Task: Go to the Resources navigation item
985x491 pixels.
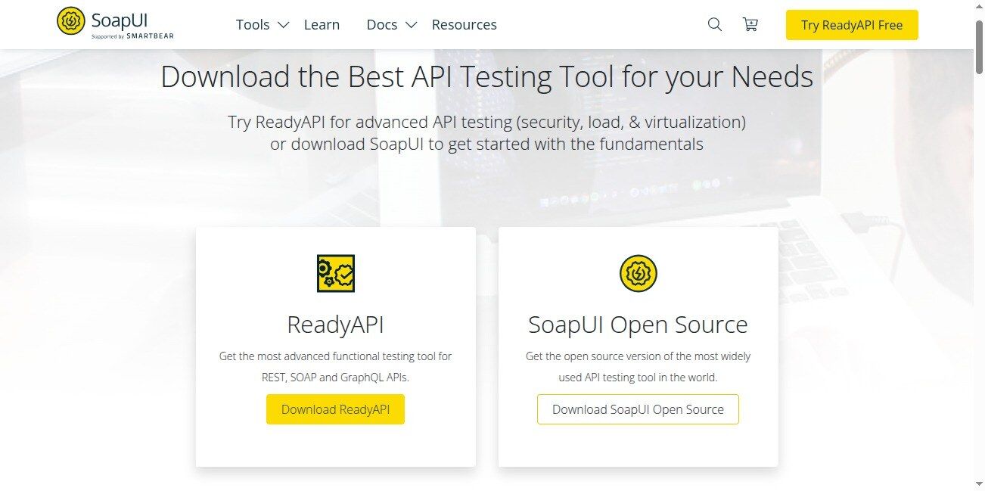Action: tap(464, 25)
